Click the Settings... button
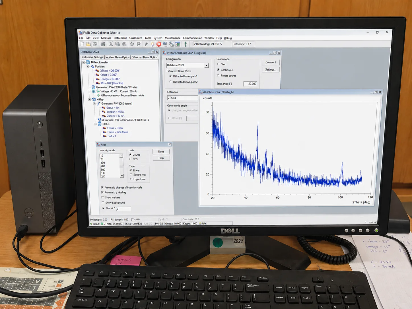Image resolution: width=412 pixels, height=309 pixels. [x=271, y=70]
